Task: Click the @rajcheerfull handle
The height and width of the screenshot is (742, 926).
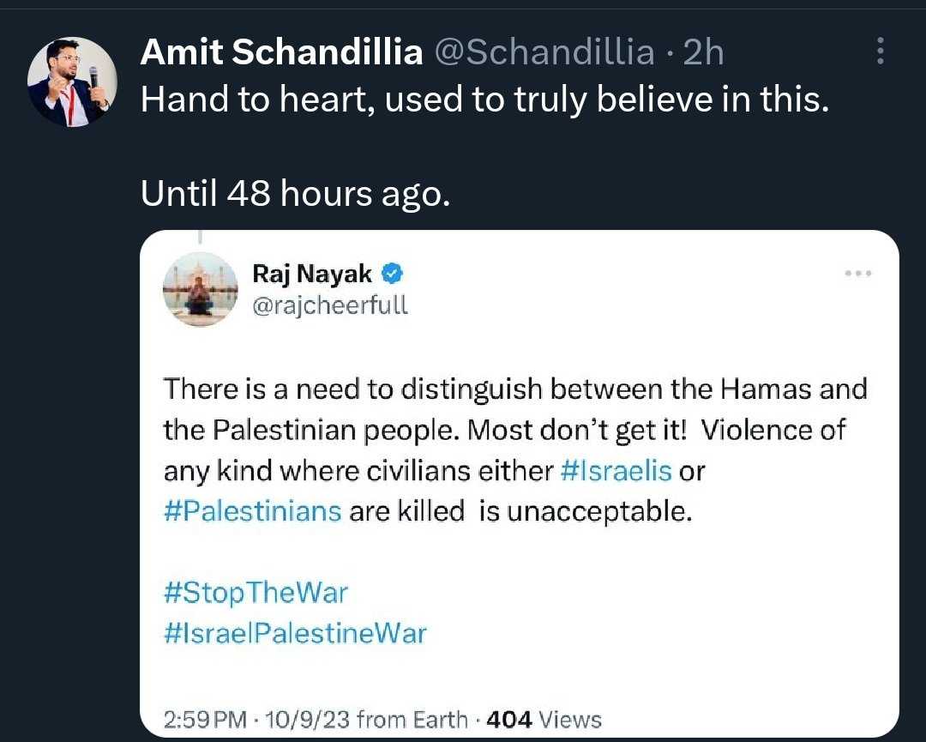Action: click(x=330, y=305)
